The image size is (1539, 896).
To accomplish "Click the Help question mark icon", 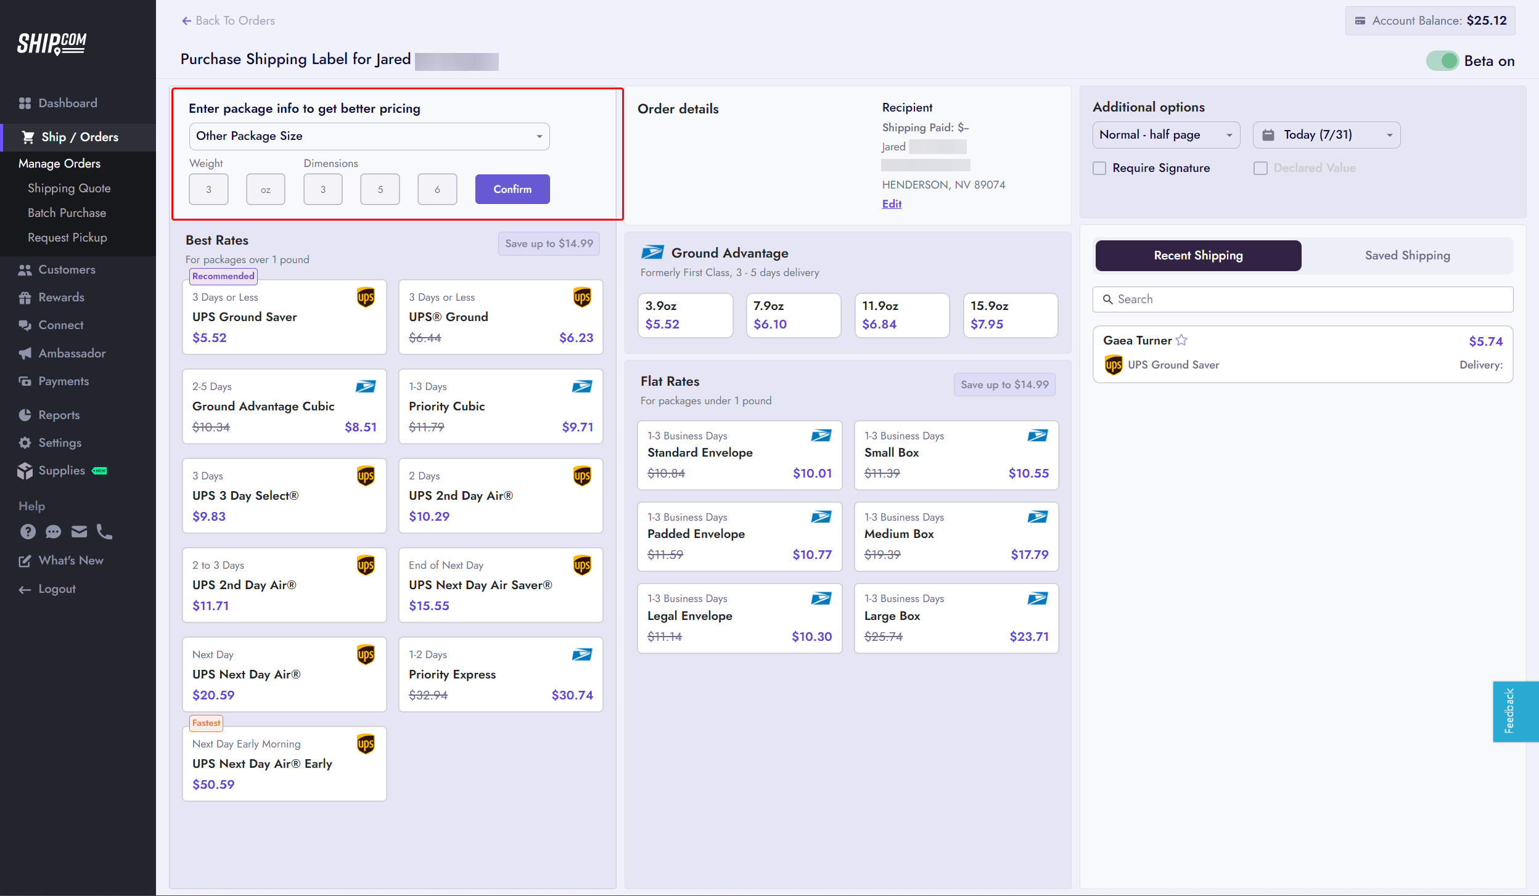I will [x=28, y=532].
